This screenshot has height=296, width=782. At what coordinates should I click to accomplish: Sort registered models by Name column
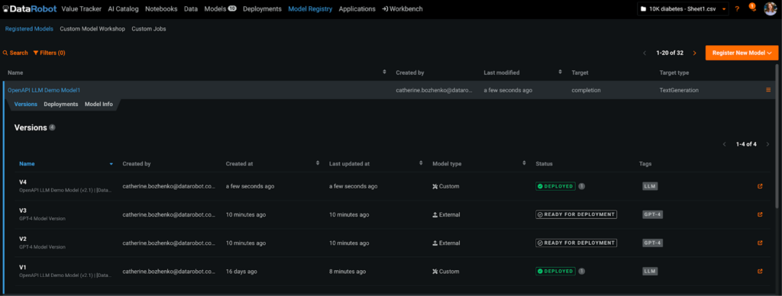(x=385, y=72)
